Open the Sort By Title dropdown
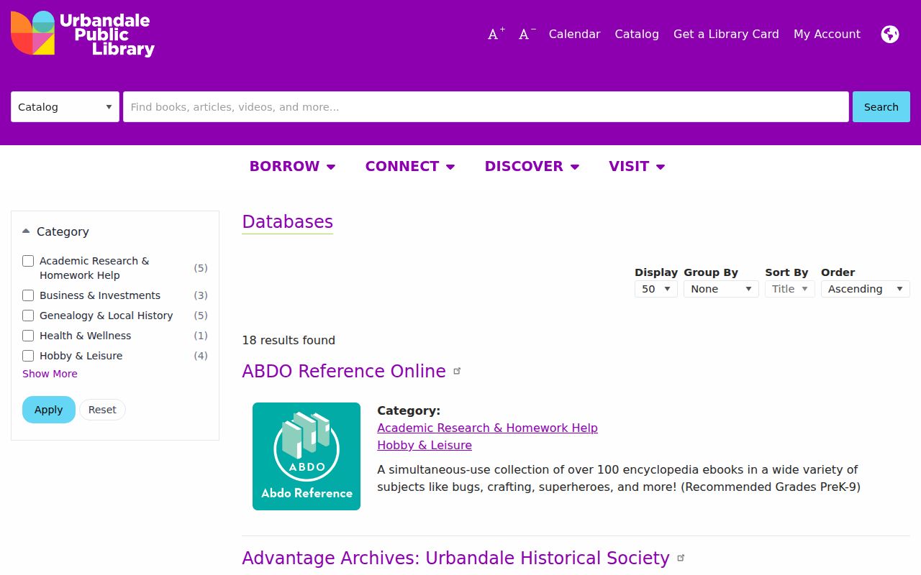Screen dimensions: 921x575 pyautogui.click(x=789, y=289)
